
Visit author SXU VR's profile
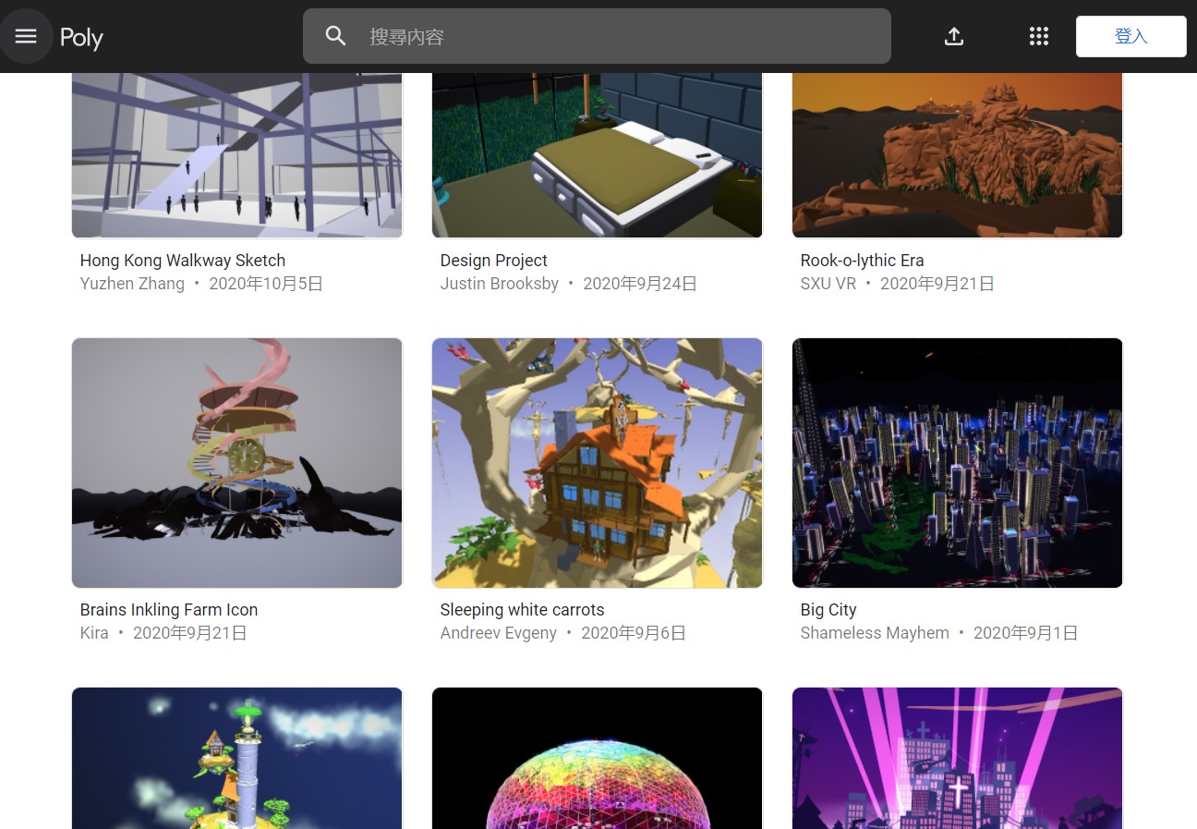828,284
